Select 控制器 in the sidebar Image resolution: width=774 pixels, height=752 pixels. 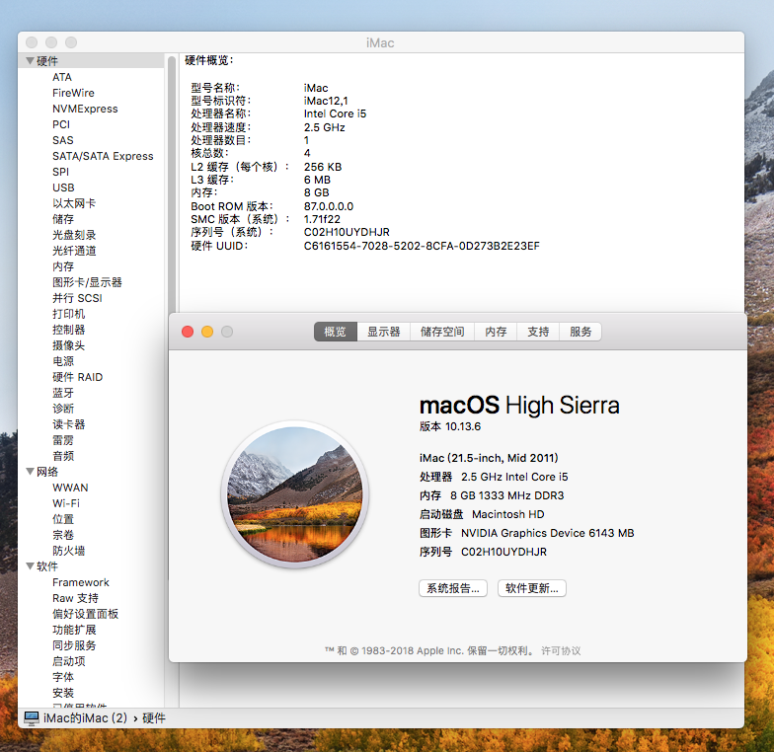click(69, 330)
